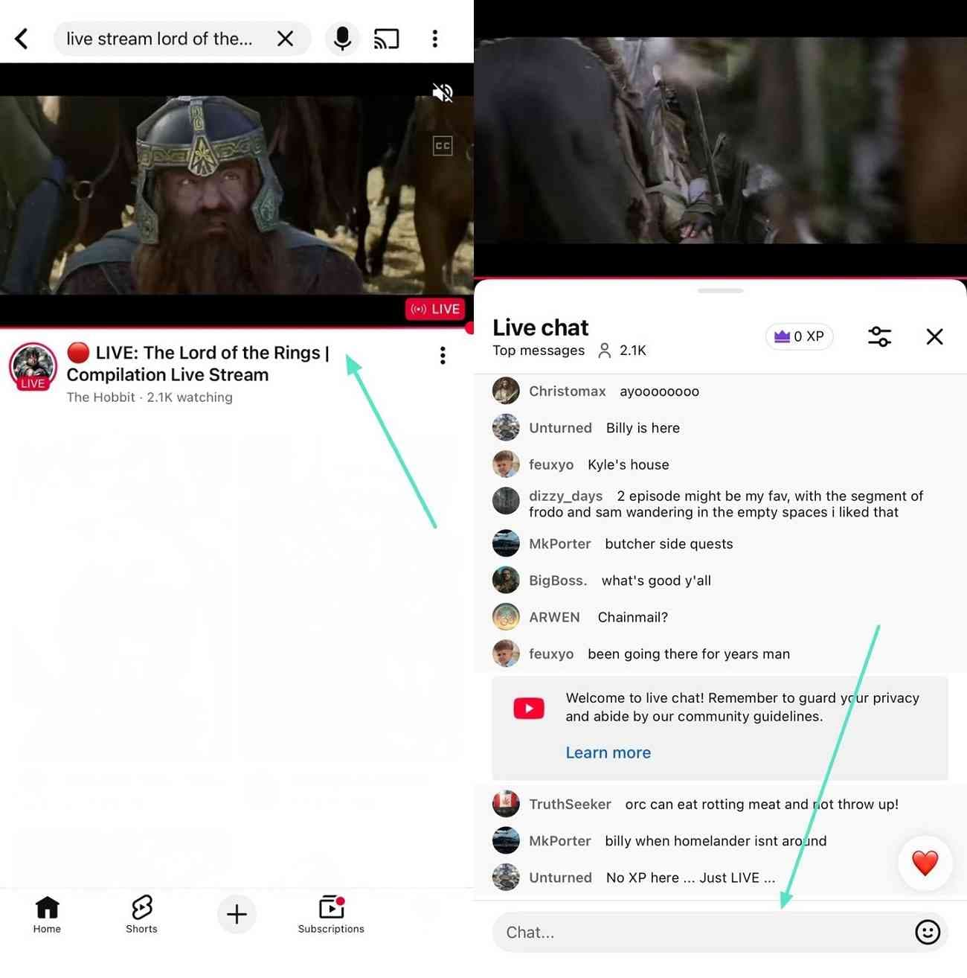Open the three-dot menu beside the stream title
This screenshot has width=967, height=978.
443,356
